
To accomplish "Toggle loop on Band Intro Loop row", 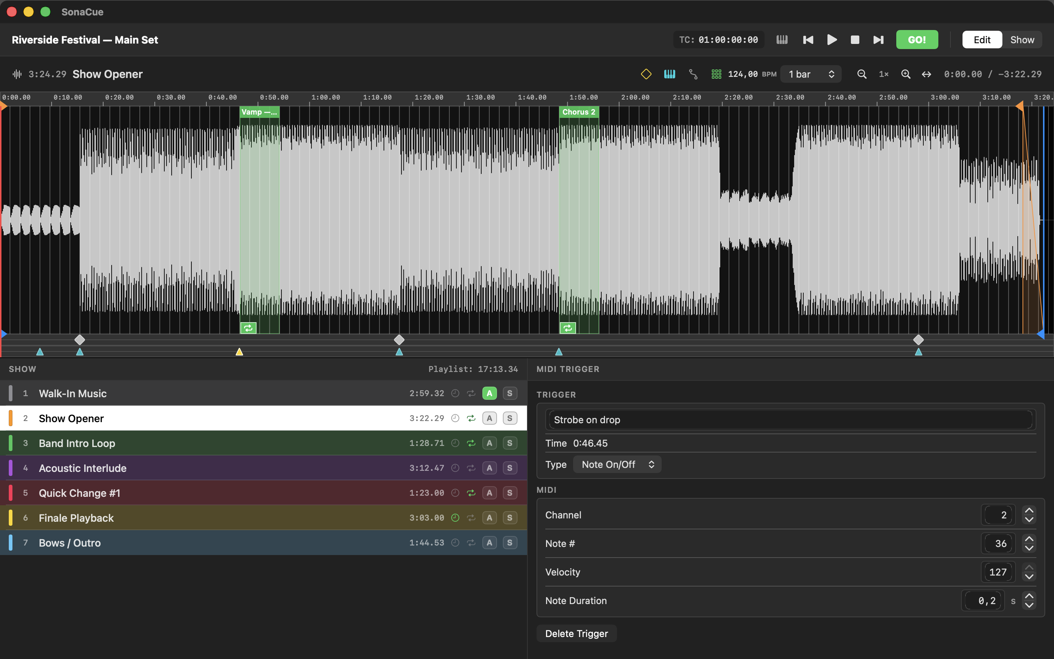I will point(471,443).
